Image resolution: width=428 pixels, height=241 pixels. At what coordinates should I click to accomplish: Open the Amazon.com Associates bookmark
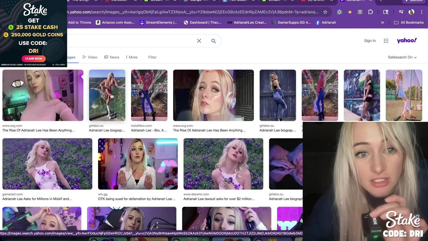point(115,22)
